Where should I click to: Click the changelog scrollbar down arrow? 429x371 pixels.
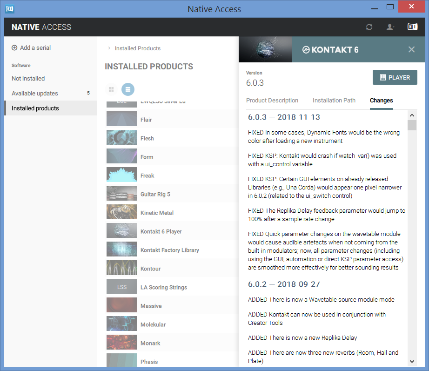[412, 361]
